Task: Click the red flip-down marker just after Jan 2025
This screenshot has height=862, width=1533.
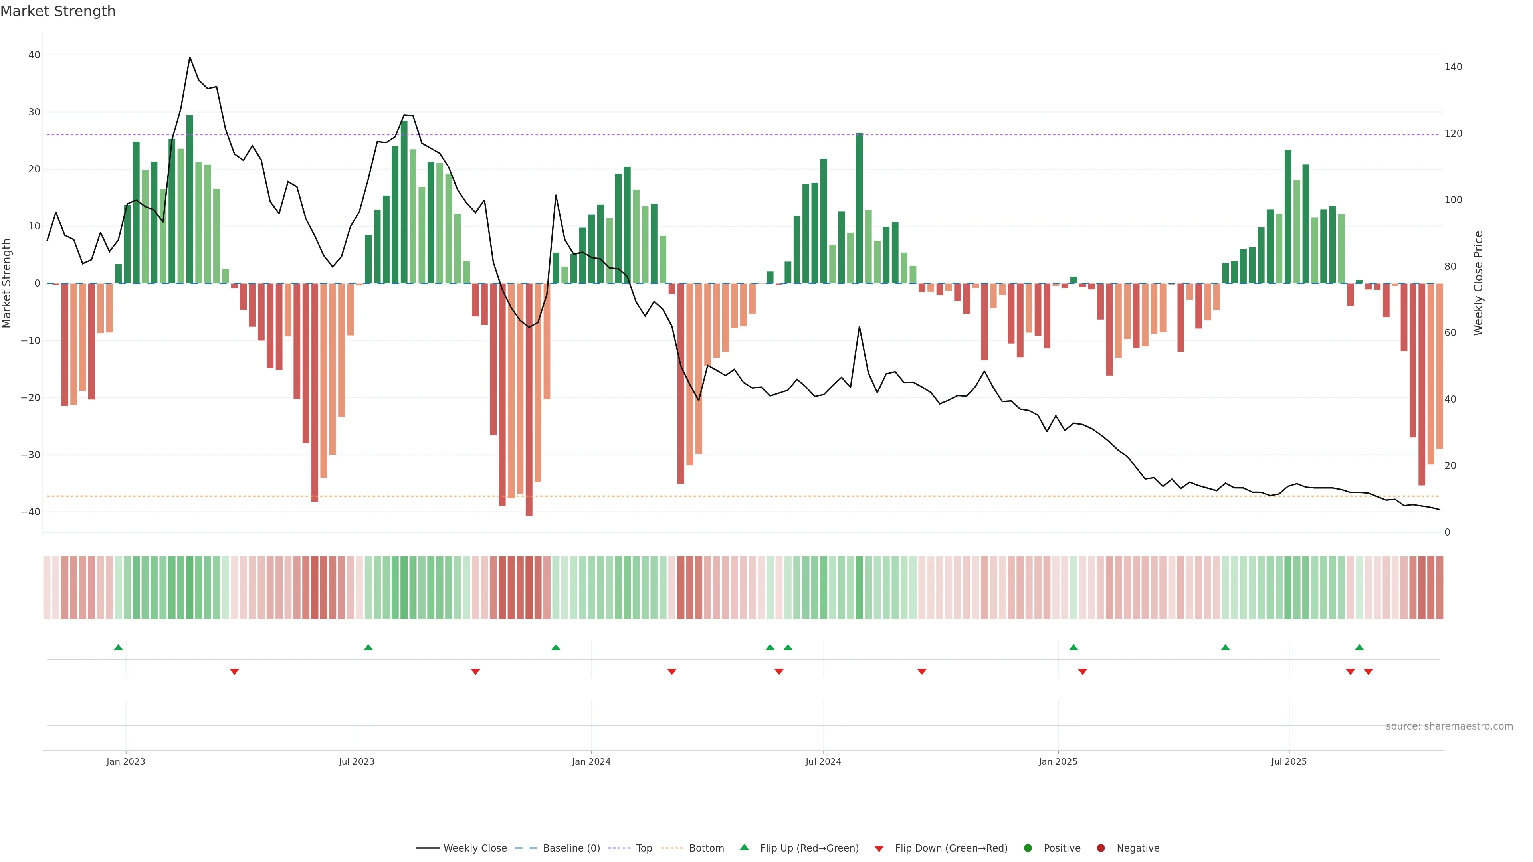Action: (1083, 672)
